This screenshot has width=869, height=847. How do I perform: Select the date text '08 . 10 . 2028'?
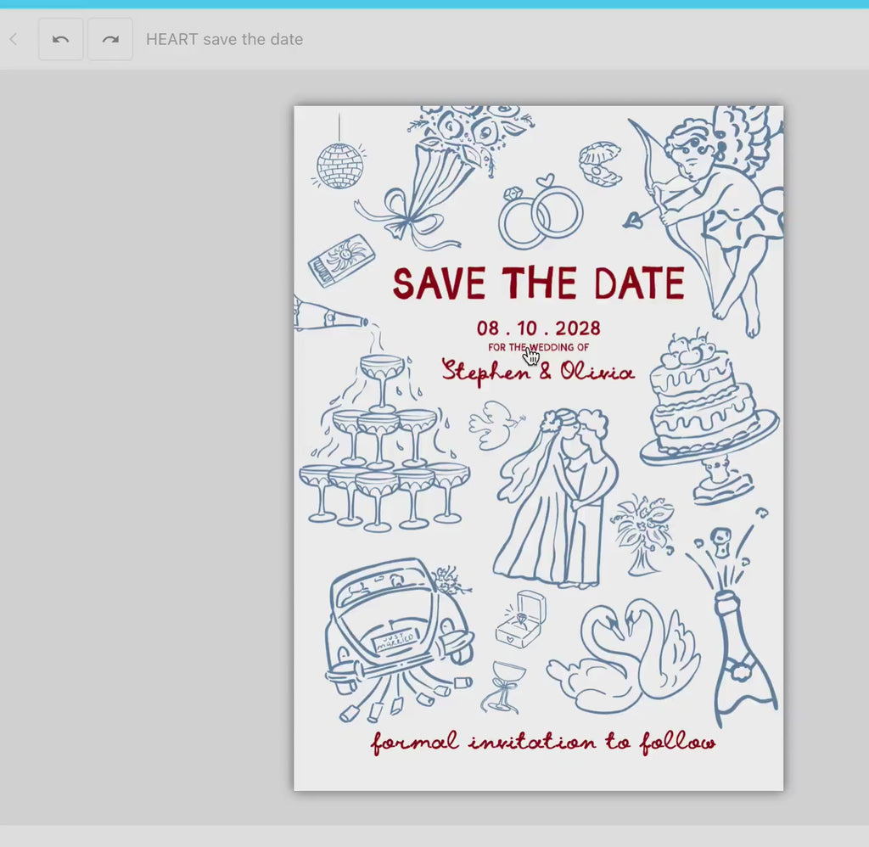[x=539, y=328]
